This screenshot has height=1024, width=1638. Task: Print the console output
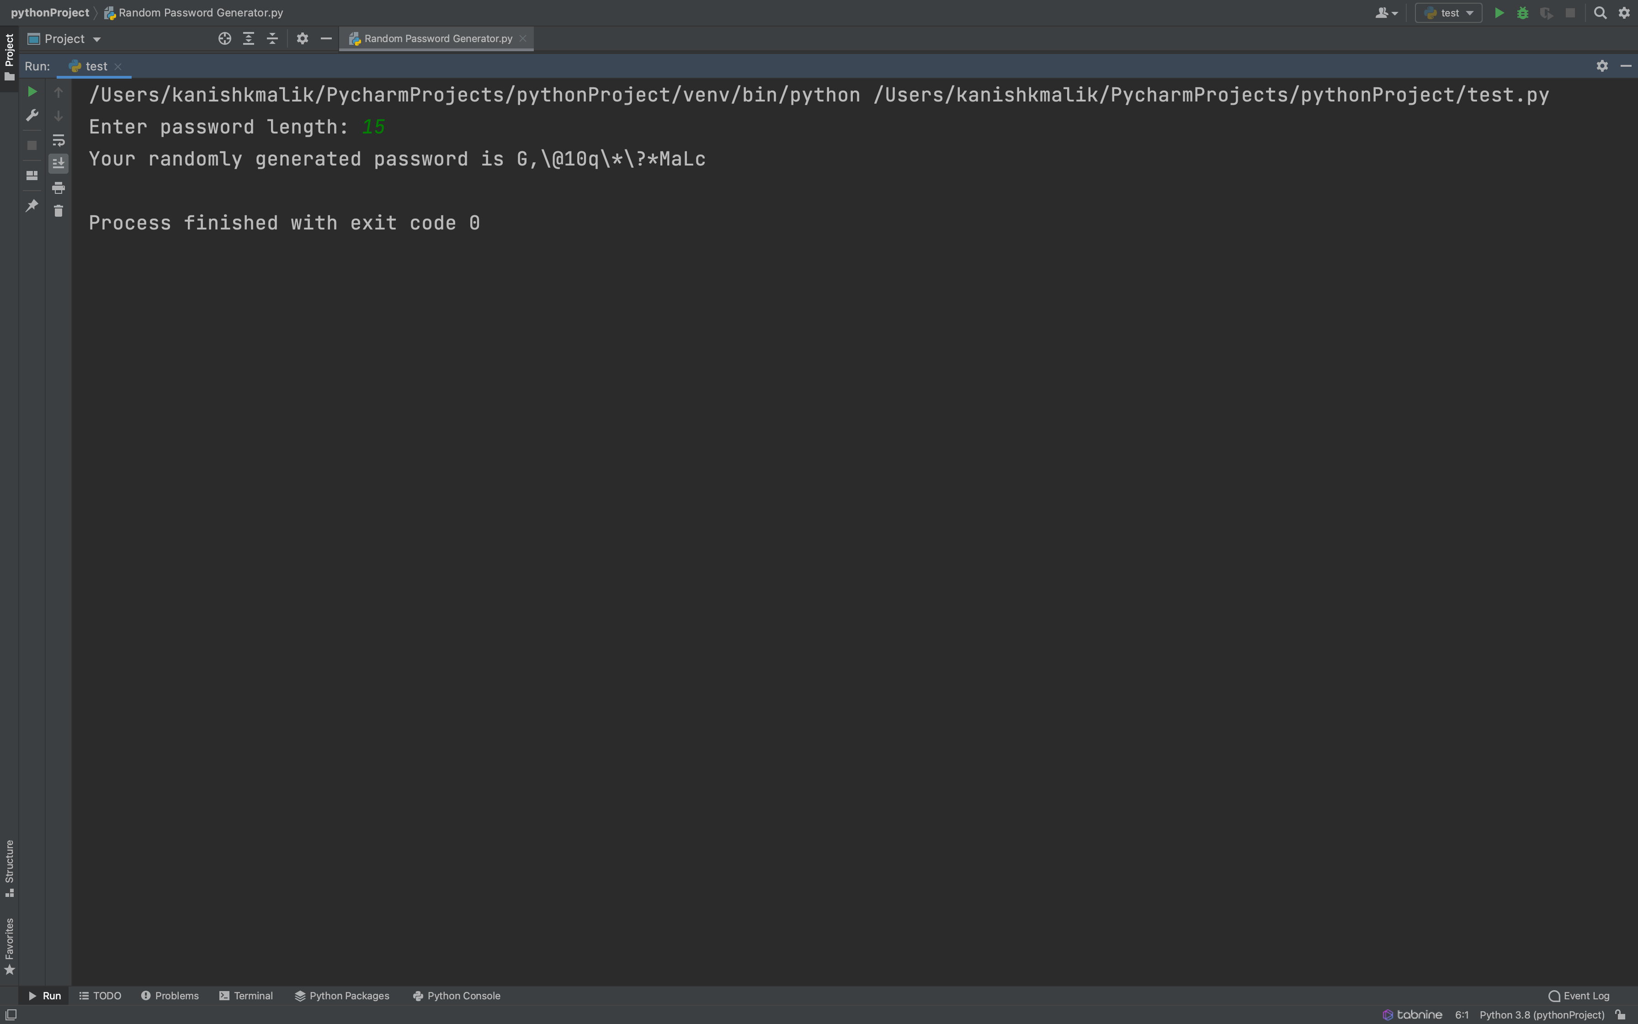coord(58,187)
